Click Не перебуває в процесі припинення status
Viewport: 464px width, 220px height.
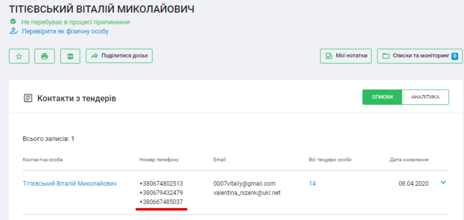tap(75, 22)
